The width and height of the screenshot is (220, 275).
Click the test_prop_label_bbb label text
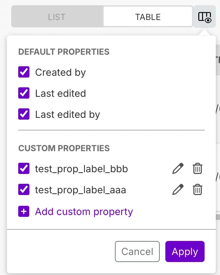(x=81, y=169)
